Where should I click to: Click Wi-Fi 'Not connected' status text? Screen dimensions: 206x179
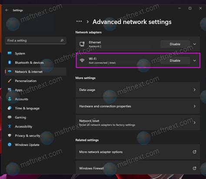point(98,63)
